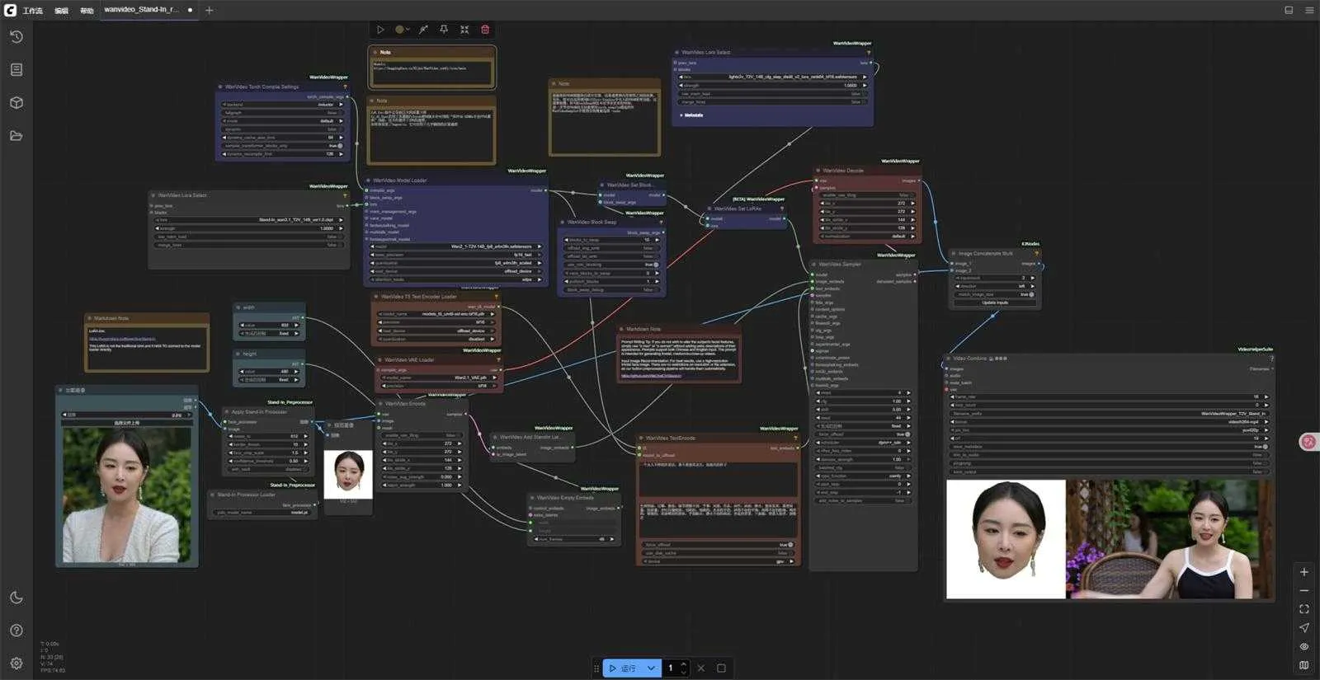Click the collapse frame icon in selection toolbox
The height and width of the screenshot is (680, 1320).
(464, 30)
